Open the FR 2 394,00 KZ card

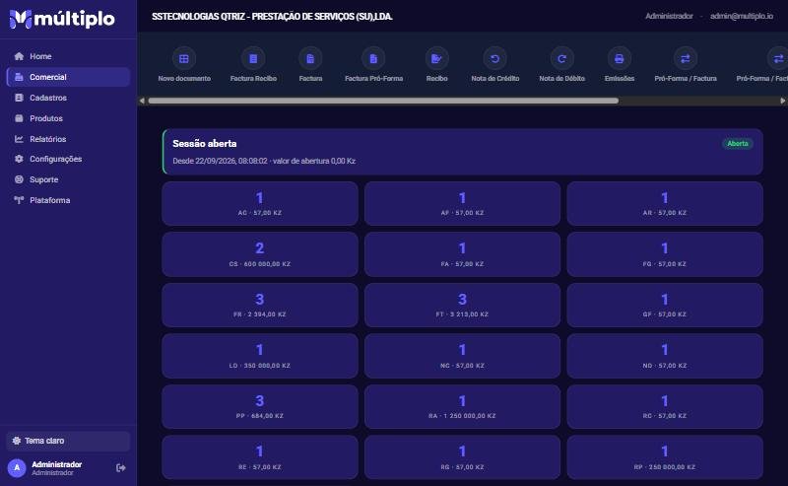[x=260, y=306]
